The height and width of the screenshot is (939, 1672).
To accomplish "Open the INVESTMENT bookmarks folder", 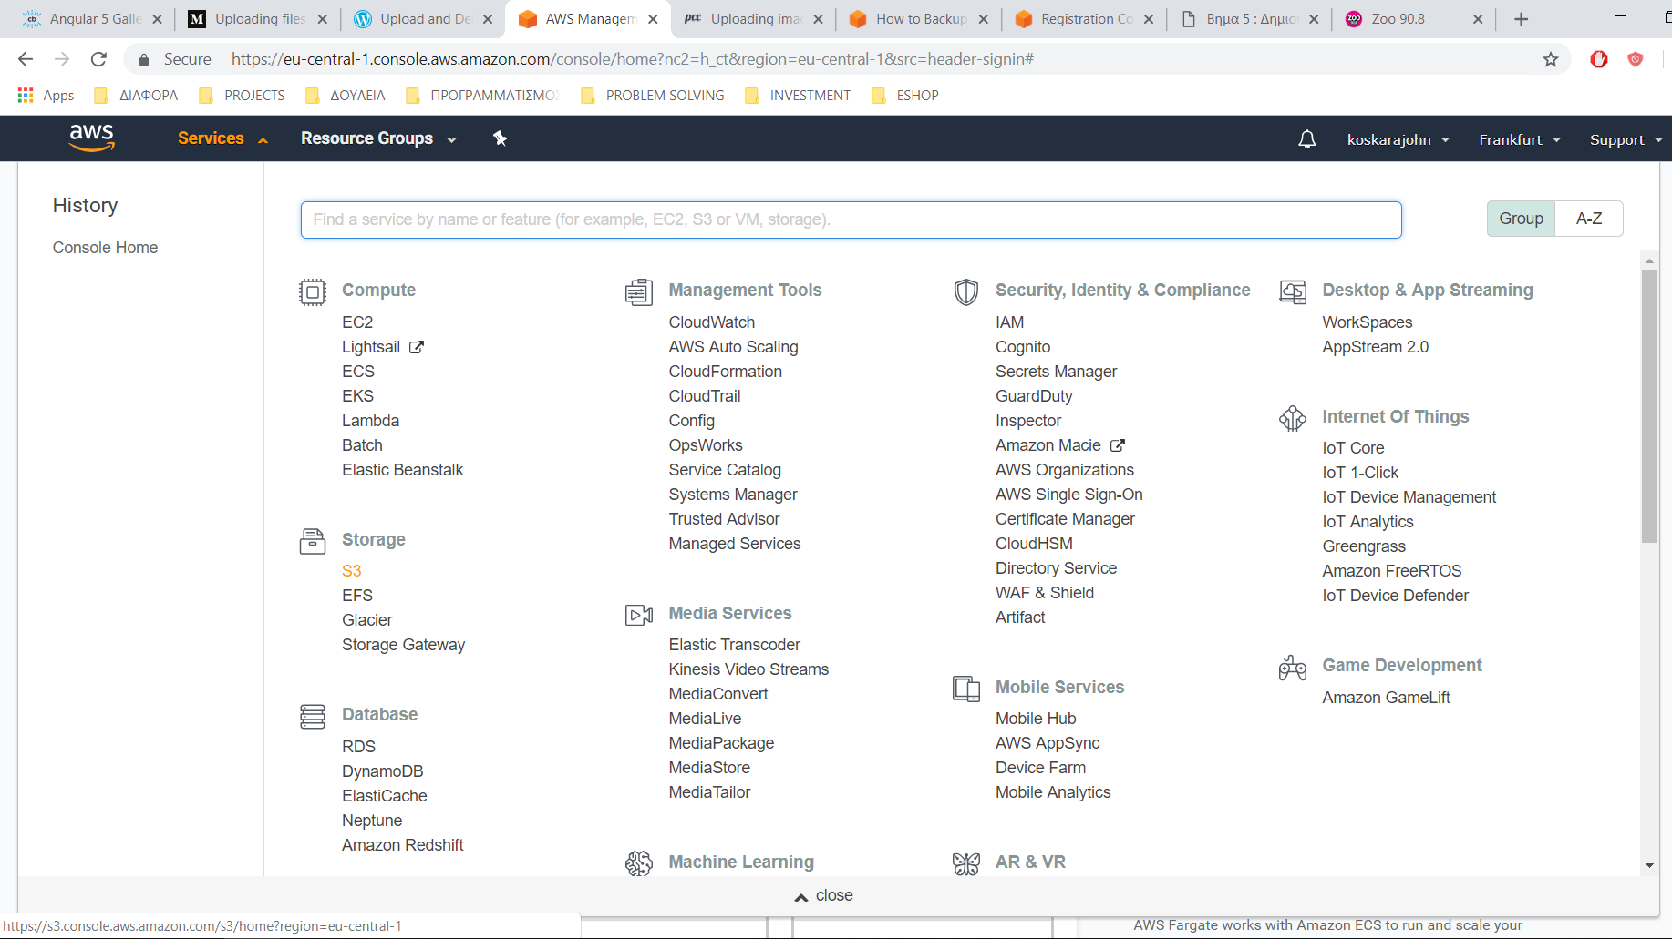I will (798, 96).
